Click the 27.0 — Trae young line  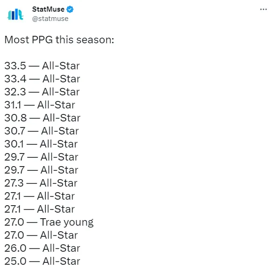49,222
